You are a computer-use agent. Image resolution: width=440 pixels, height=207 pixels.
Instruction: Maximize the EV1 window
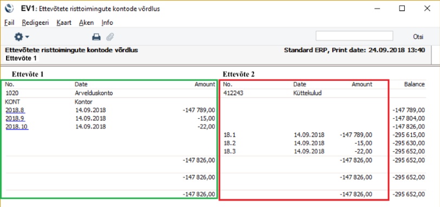pyautogui.click(x=402, y=9)
